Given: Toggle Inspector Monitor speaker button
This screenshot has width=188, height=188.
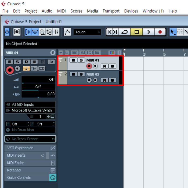Looking at the screenshot, I should 17,69.
